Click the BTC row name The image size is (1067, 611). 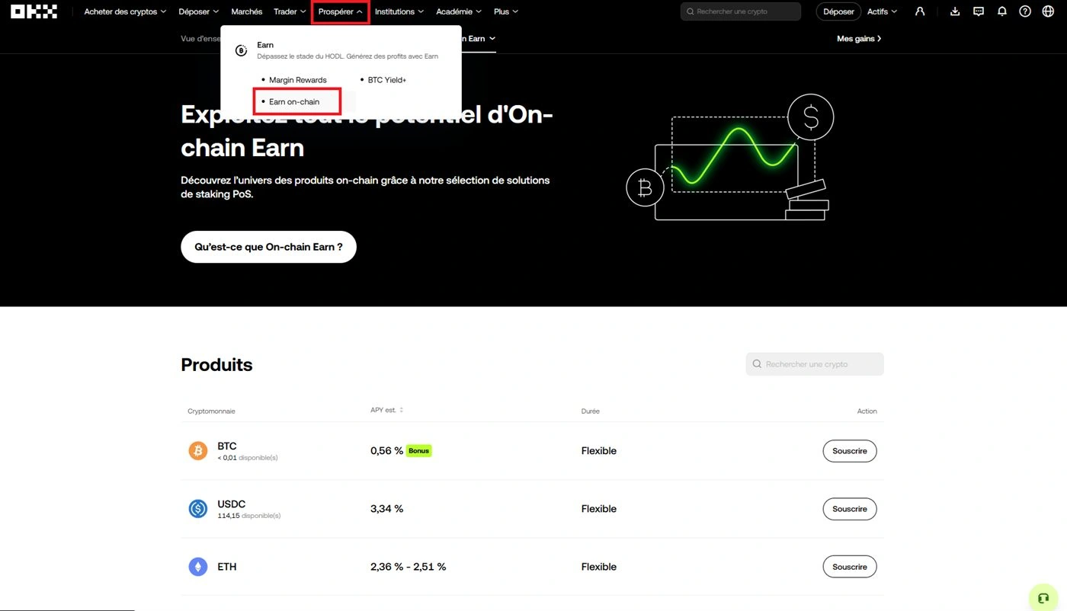227,446
